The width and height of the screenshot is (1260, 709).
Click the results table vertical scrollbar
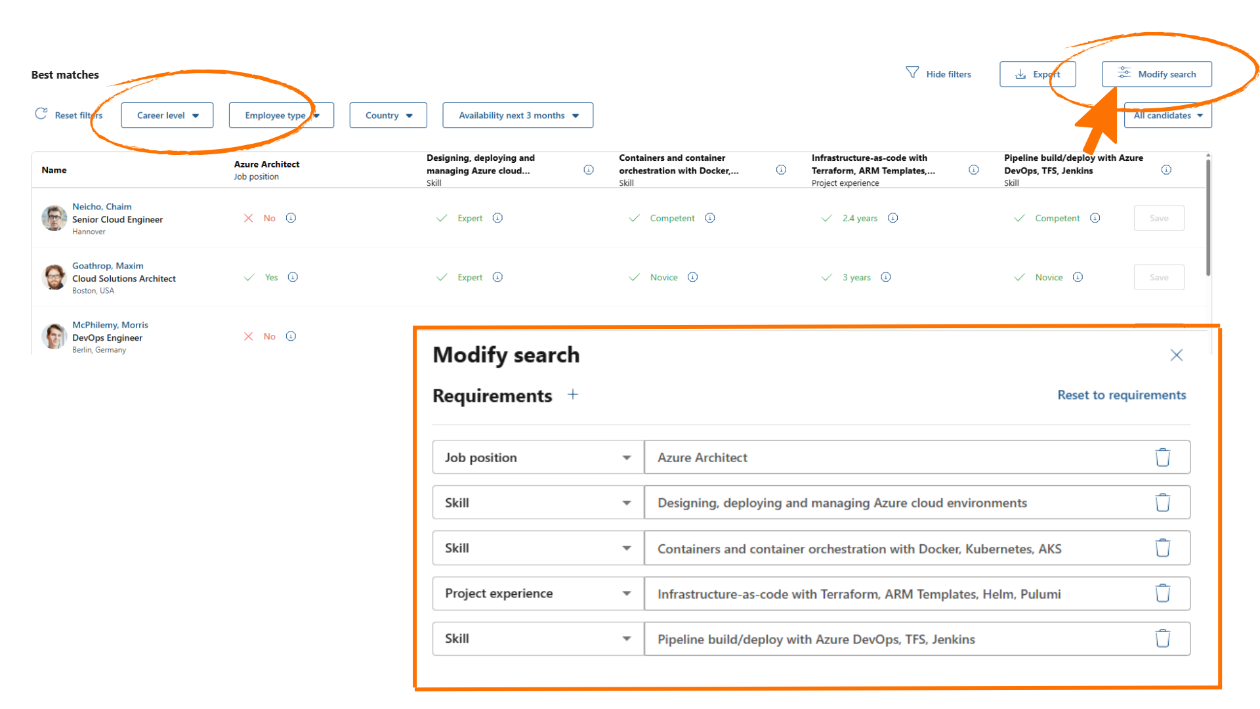[1208, 217]
